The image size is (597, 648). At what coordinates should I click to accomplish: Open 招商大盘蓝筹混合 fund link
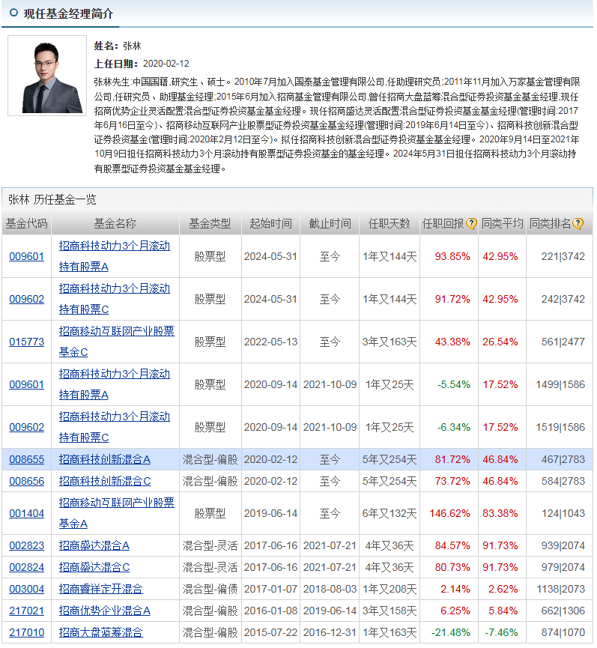click(x=101, y=633)
